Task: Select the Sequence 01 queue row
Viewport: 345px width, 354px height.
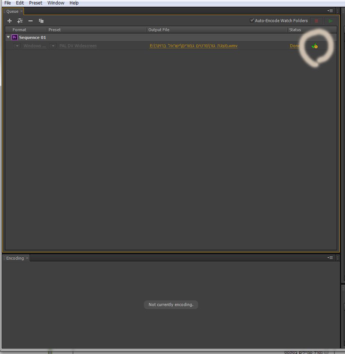Action: tap(171, 37)
